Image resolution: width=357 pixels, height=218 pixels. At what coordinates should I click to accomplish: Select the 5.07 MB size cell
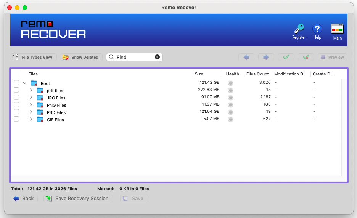point(211,119)
